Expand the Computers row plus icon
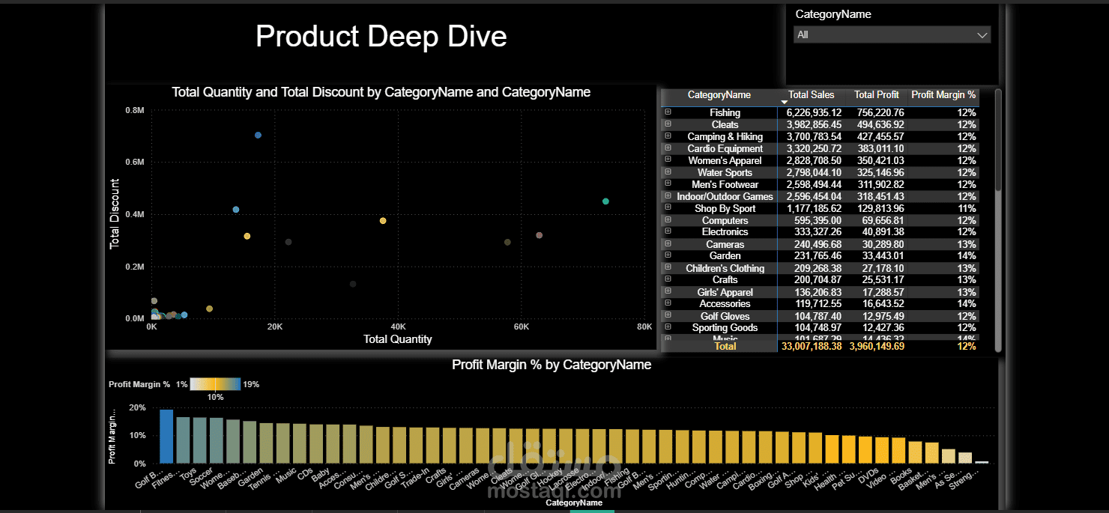 668,220
